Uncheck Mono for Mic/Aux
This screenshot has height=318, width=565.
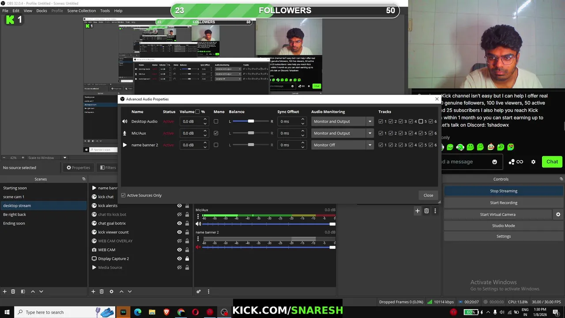click(x=216, y=133)
